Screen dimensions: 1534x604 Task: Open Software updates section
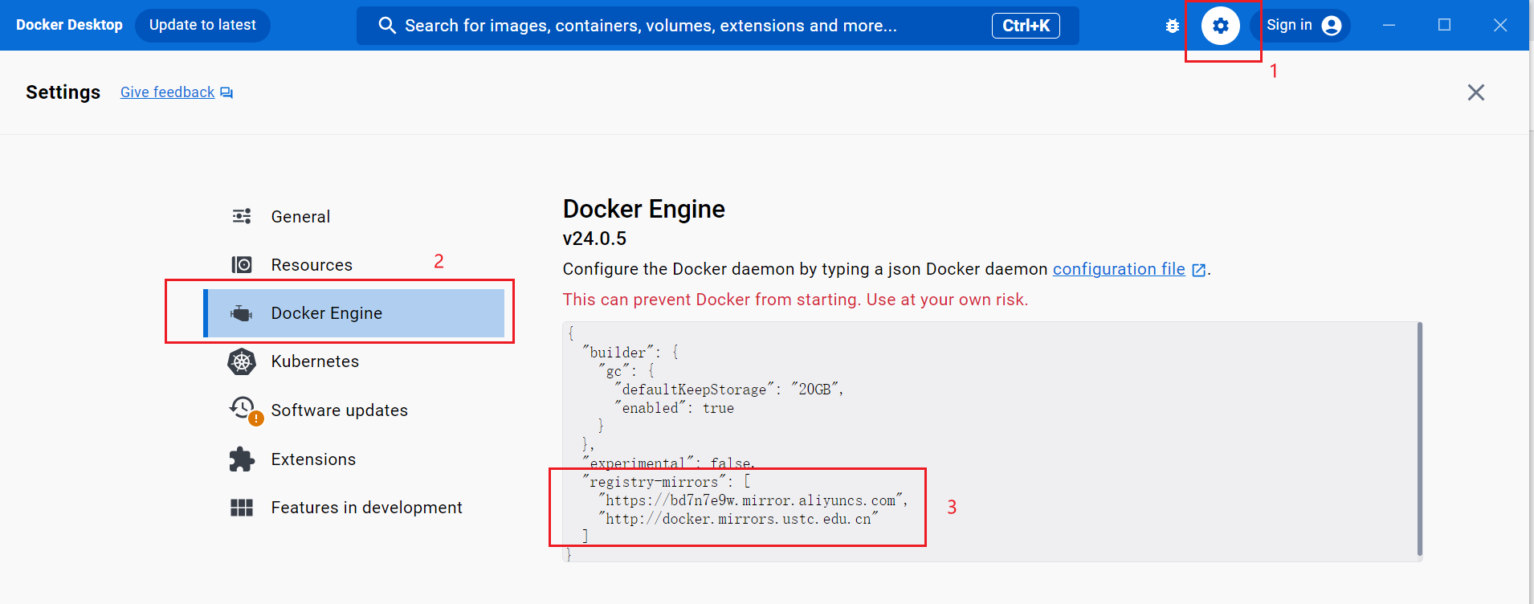(353, 410)
